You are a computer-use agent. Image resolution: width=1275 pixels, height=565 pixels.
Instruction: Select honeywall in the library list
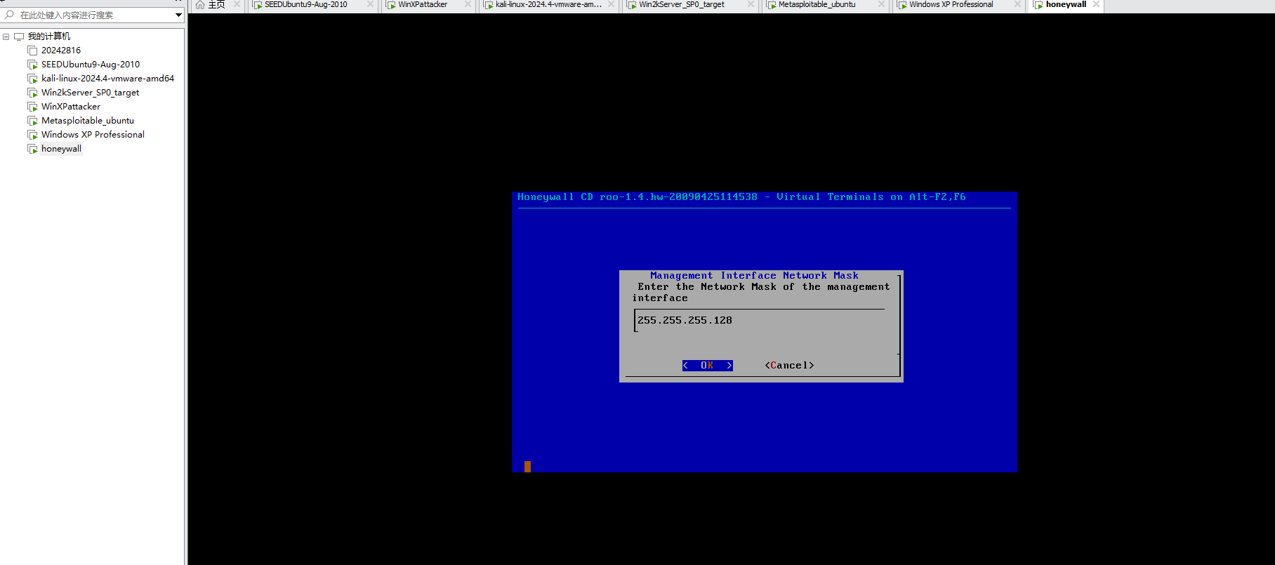click(x=61, y=149)
